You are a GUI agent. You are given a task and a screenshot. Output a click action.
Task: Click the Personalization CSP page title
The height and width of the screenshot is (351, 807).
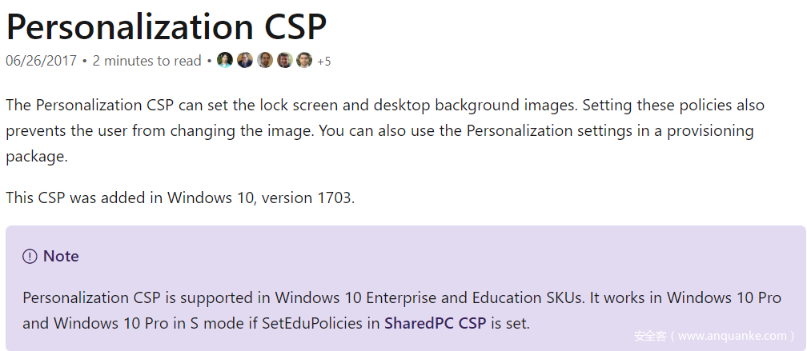coord(167,26)
